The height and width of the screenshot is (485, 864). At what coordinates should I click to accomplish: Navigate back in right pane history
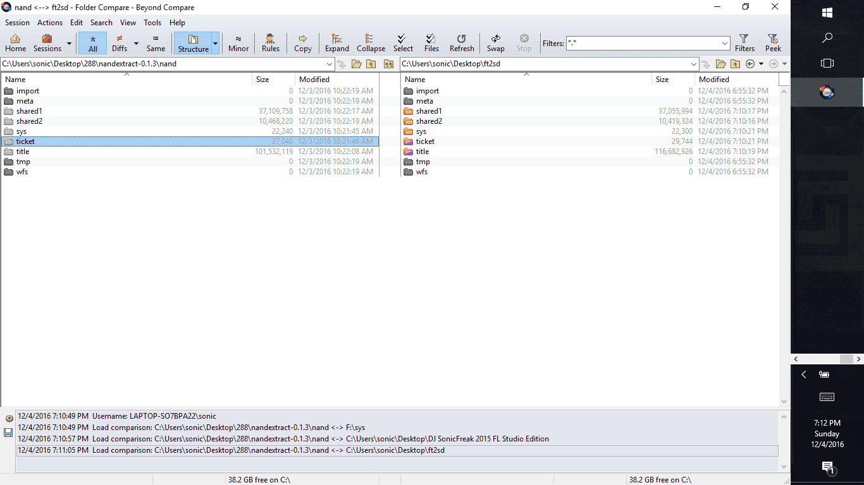click(x=750, y=64)
